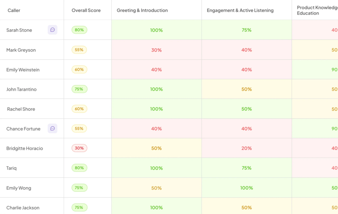Select John Tarantino's name

[x=21, y=89]
